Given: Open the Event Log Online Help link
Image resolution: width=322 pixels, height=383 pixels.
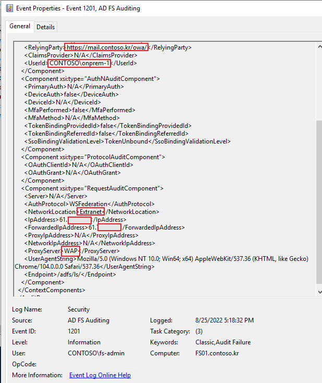Looking at the screenshot, I should (100, 375).
